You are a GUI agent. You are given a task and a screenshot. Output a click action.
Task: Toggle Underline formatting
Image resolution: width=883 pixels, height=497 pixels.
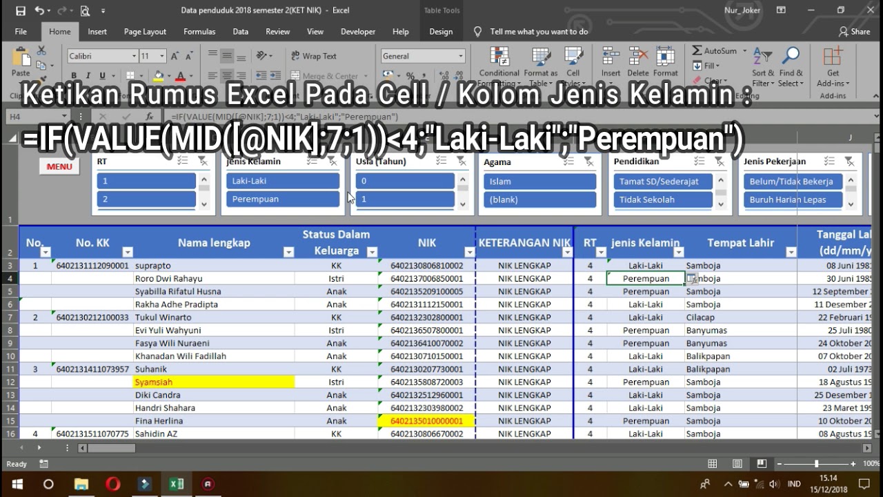102,76
